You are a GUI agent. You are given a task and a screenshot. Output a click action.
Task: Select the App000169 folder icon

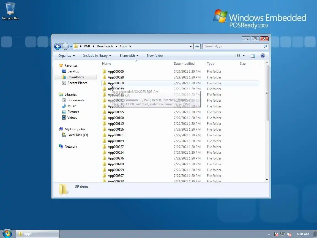pos(104,141)
